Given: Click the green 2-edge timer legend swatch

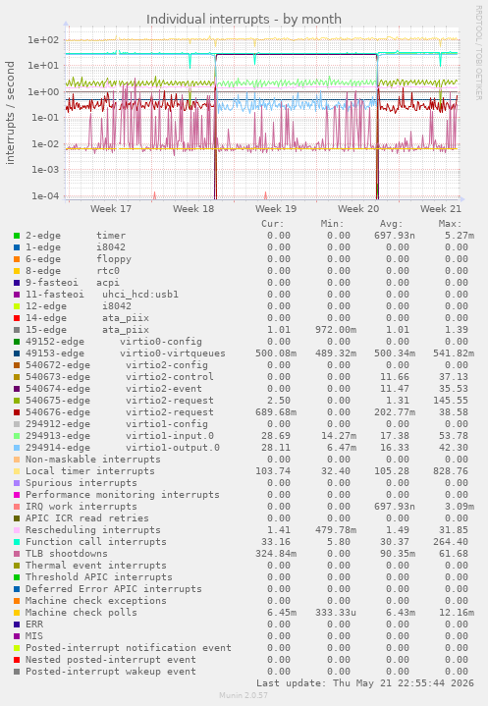Looking at the screenshot, I should point(17,236).
